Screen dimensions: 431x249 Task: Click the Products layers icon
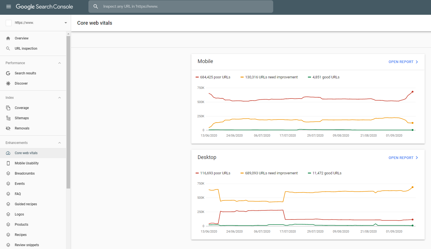8,225
